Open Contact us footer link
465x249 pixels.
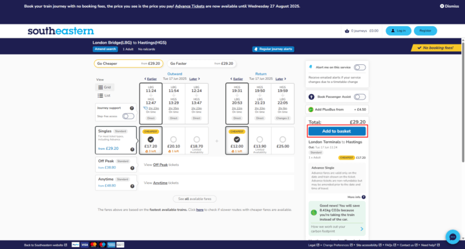click(408, 245)
